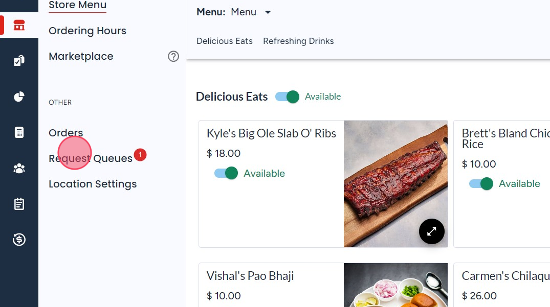Toggle availability of Brett's Bland Chicken Rice

(481, 183)
